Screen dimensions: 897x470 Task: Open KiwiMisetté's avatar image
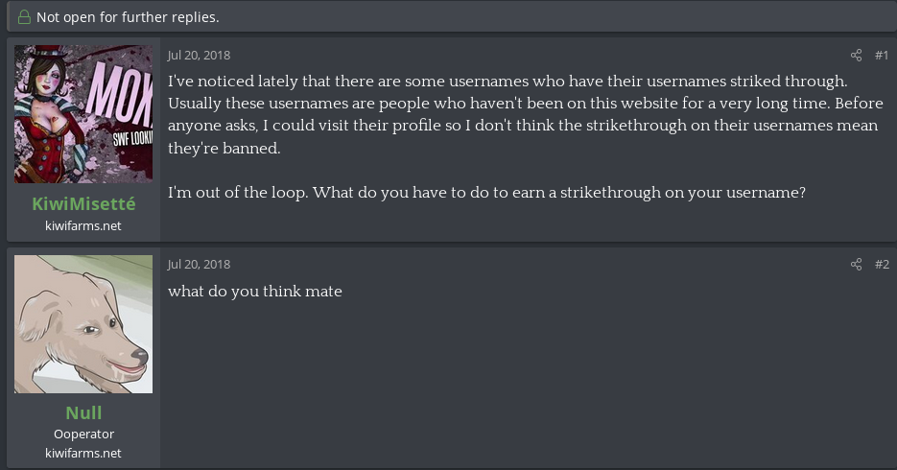[x=83, y=114]
